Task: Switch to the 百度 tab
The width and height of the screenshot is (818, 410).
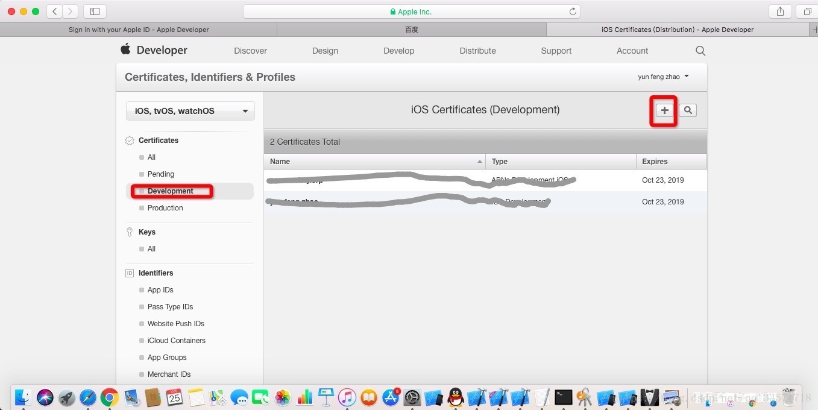Action: click(x=412, y=30)
